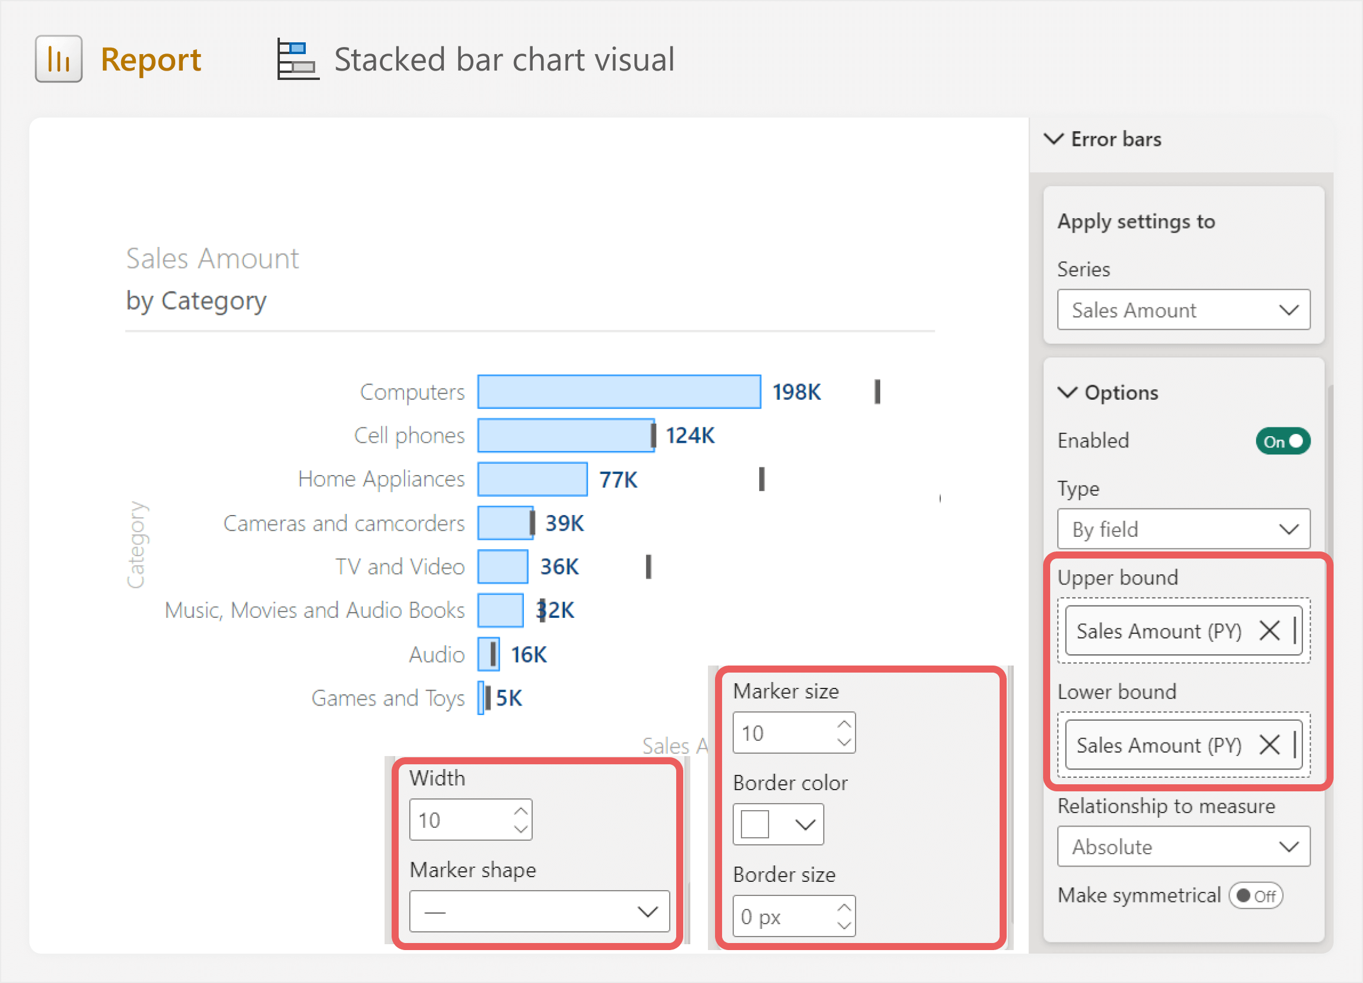Viewport: 1363px width, 983px height.
Task: Open the Type dropdown showing By field
Action: tap(1183, 529)
